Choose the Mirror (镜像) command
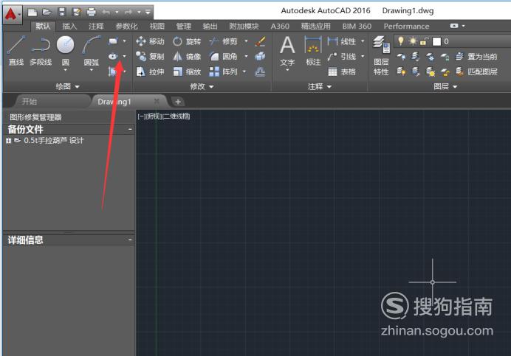The width and height of the screenshot is (511, 356). pyautogui.click(x=187, y=56)
